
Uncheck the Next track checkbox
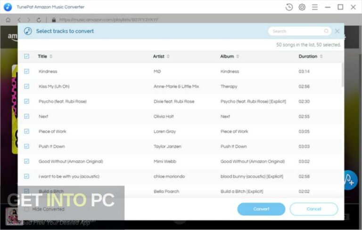pos(26,116)
